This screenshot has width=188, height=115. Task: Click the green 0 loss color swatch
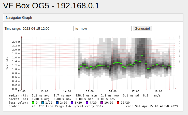point(33,103)
